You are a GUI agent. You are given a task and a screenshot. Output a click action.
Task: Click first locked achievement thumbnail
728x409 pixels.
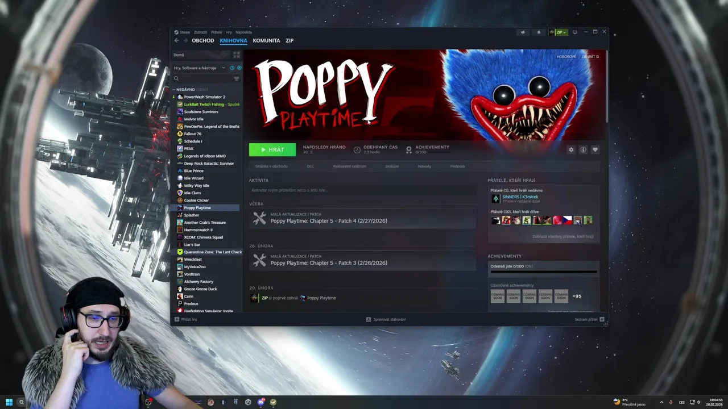498,296
